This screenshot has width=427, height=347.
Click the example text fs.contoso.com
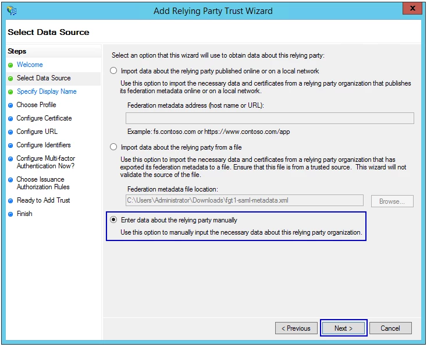(x=175, y=132)
